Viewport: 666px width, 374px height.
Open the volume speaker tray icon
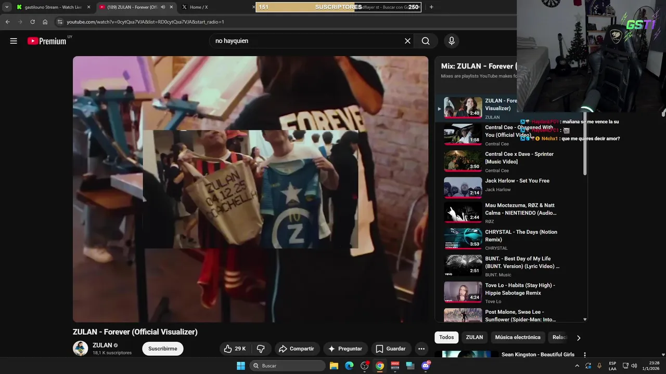(634, 366)
